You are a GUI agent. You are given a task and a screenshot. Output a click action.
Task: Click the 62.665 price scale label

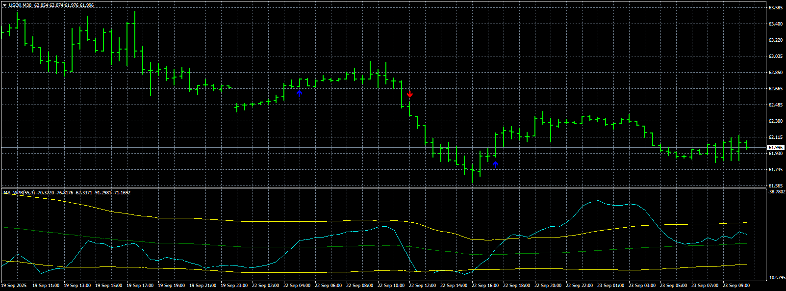(776, 89)
